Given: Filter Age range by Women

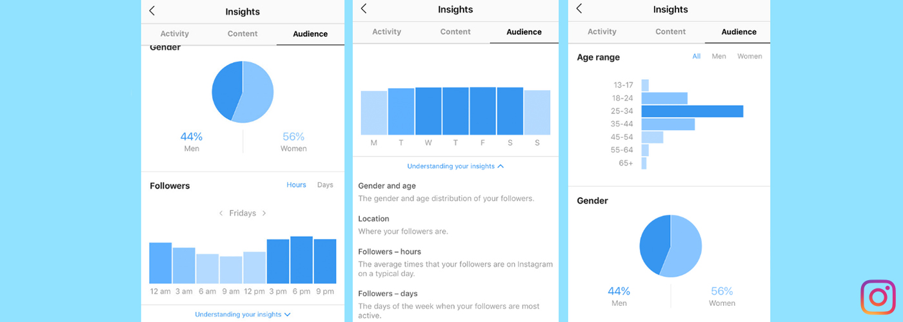Looking at the screenshot, I should tap(749, 57).
